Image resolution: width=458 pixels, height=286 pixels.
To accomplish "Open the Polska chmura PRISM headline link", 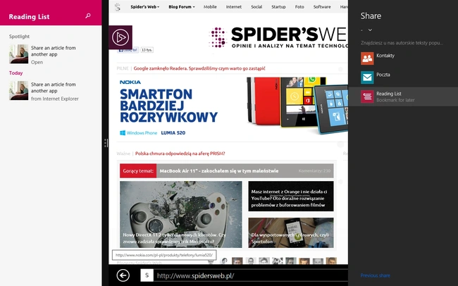I will (x=180, y=154).
